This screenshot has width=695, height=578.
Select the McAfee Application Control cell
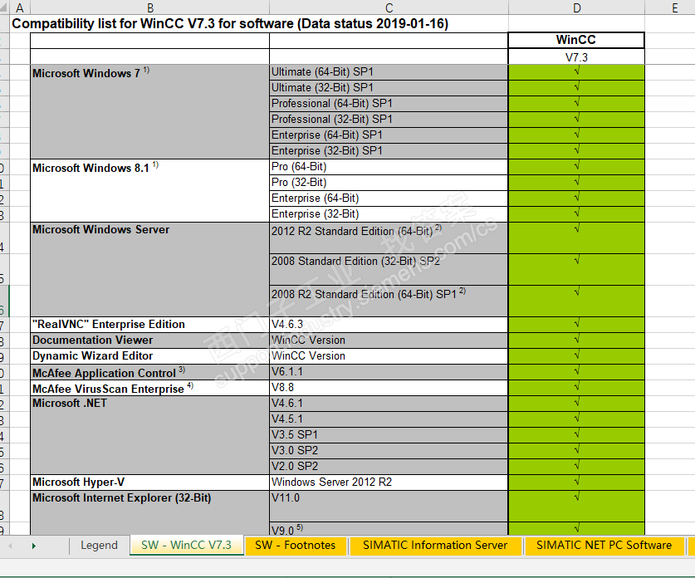pyautogui.click(x=149, y=372)
